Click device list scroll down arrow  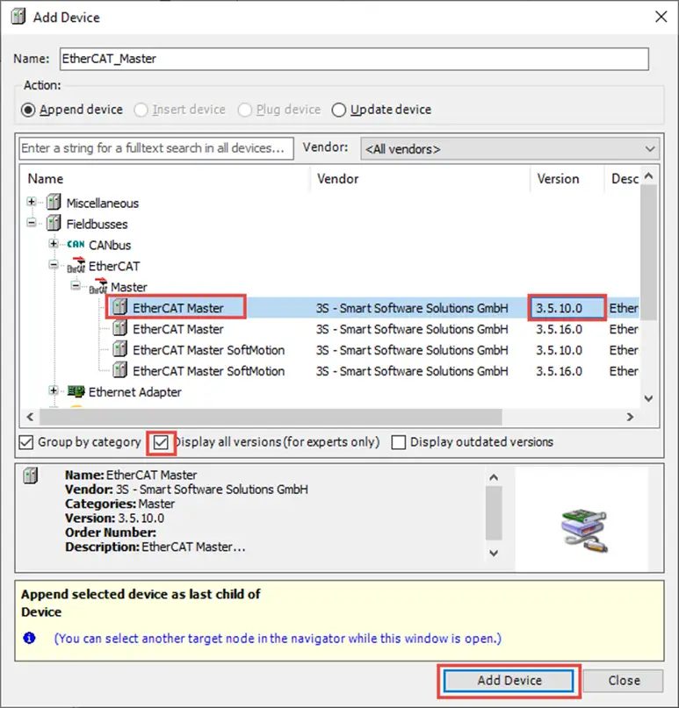(649, 398)
